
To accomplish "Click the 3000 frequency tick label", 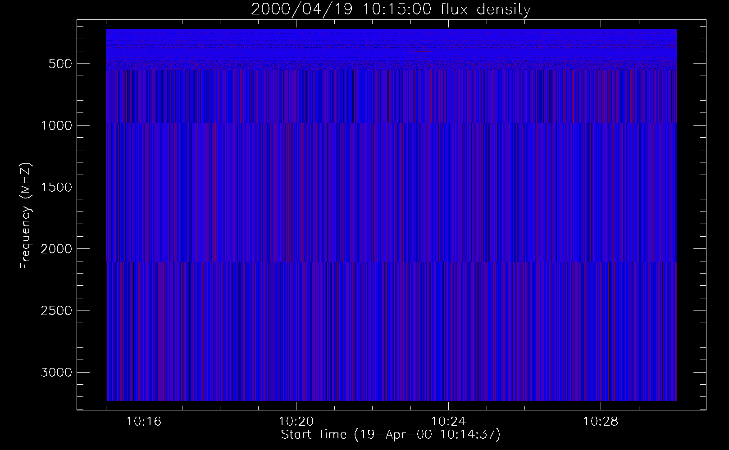I will [56, 372].
